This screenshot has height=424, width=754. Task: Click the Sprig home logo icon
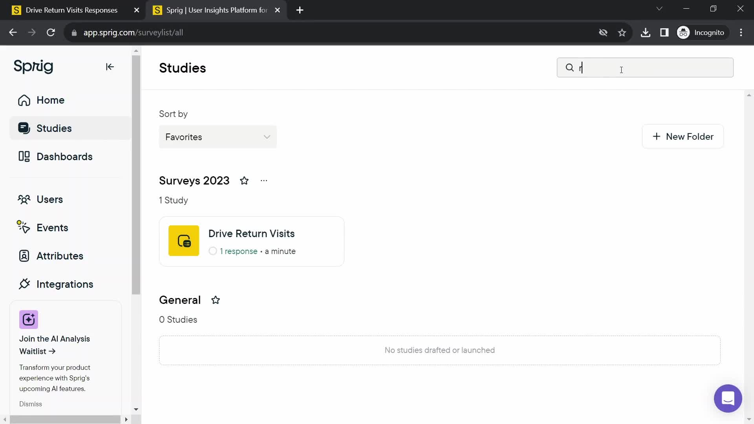point(33,66)
